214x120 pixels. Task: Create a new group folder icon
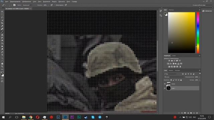[191, 113]
